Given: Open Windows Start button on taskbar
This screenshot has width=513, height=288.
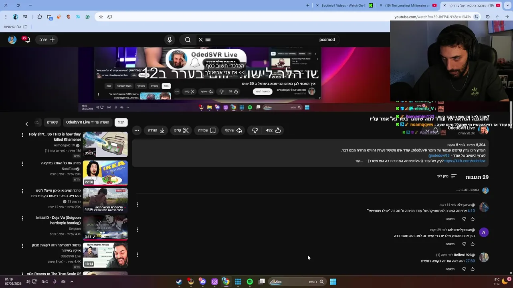Looking at the screenshot, I should pos(333,282).
